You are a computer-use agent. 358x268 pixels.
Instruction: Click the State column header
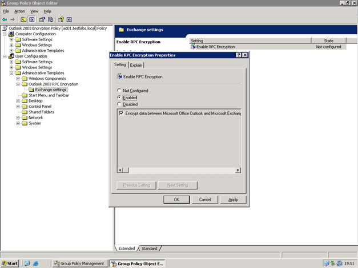329,40
